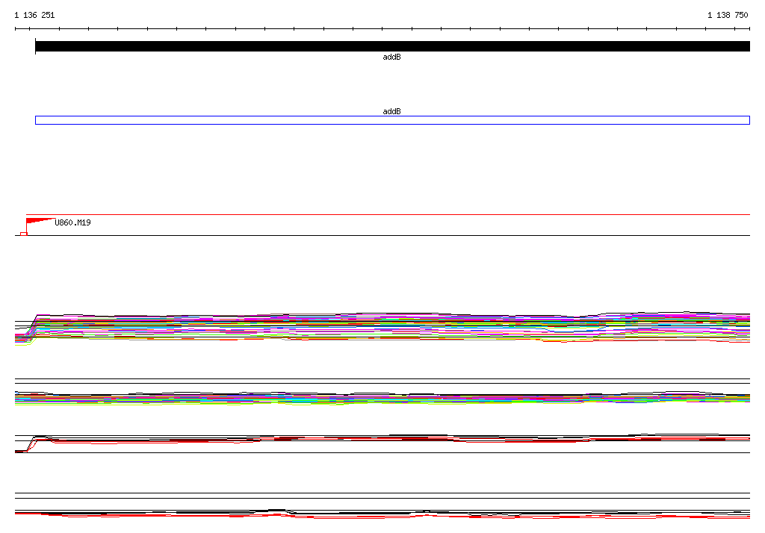Select the blue outlined addB feature box
Image resolution: width=765 pixels, height=533 pixels.
tap(392, 120)
